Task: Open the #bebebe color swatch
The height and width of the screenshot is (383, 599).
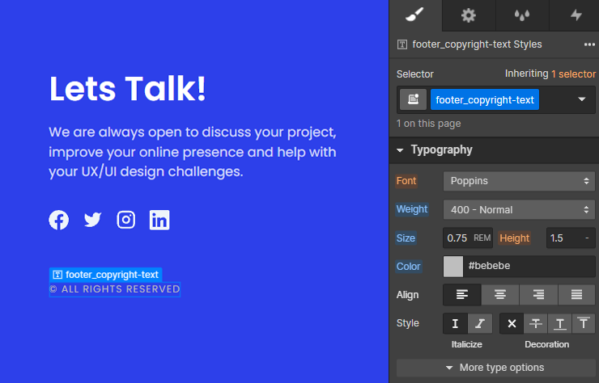Action: coord(453,267)
